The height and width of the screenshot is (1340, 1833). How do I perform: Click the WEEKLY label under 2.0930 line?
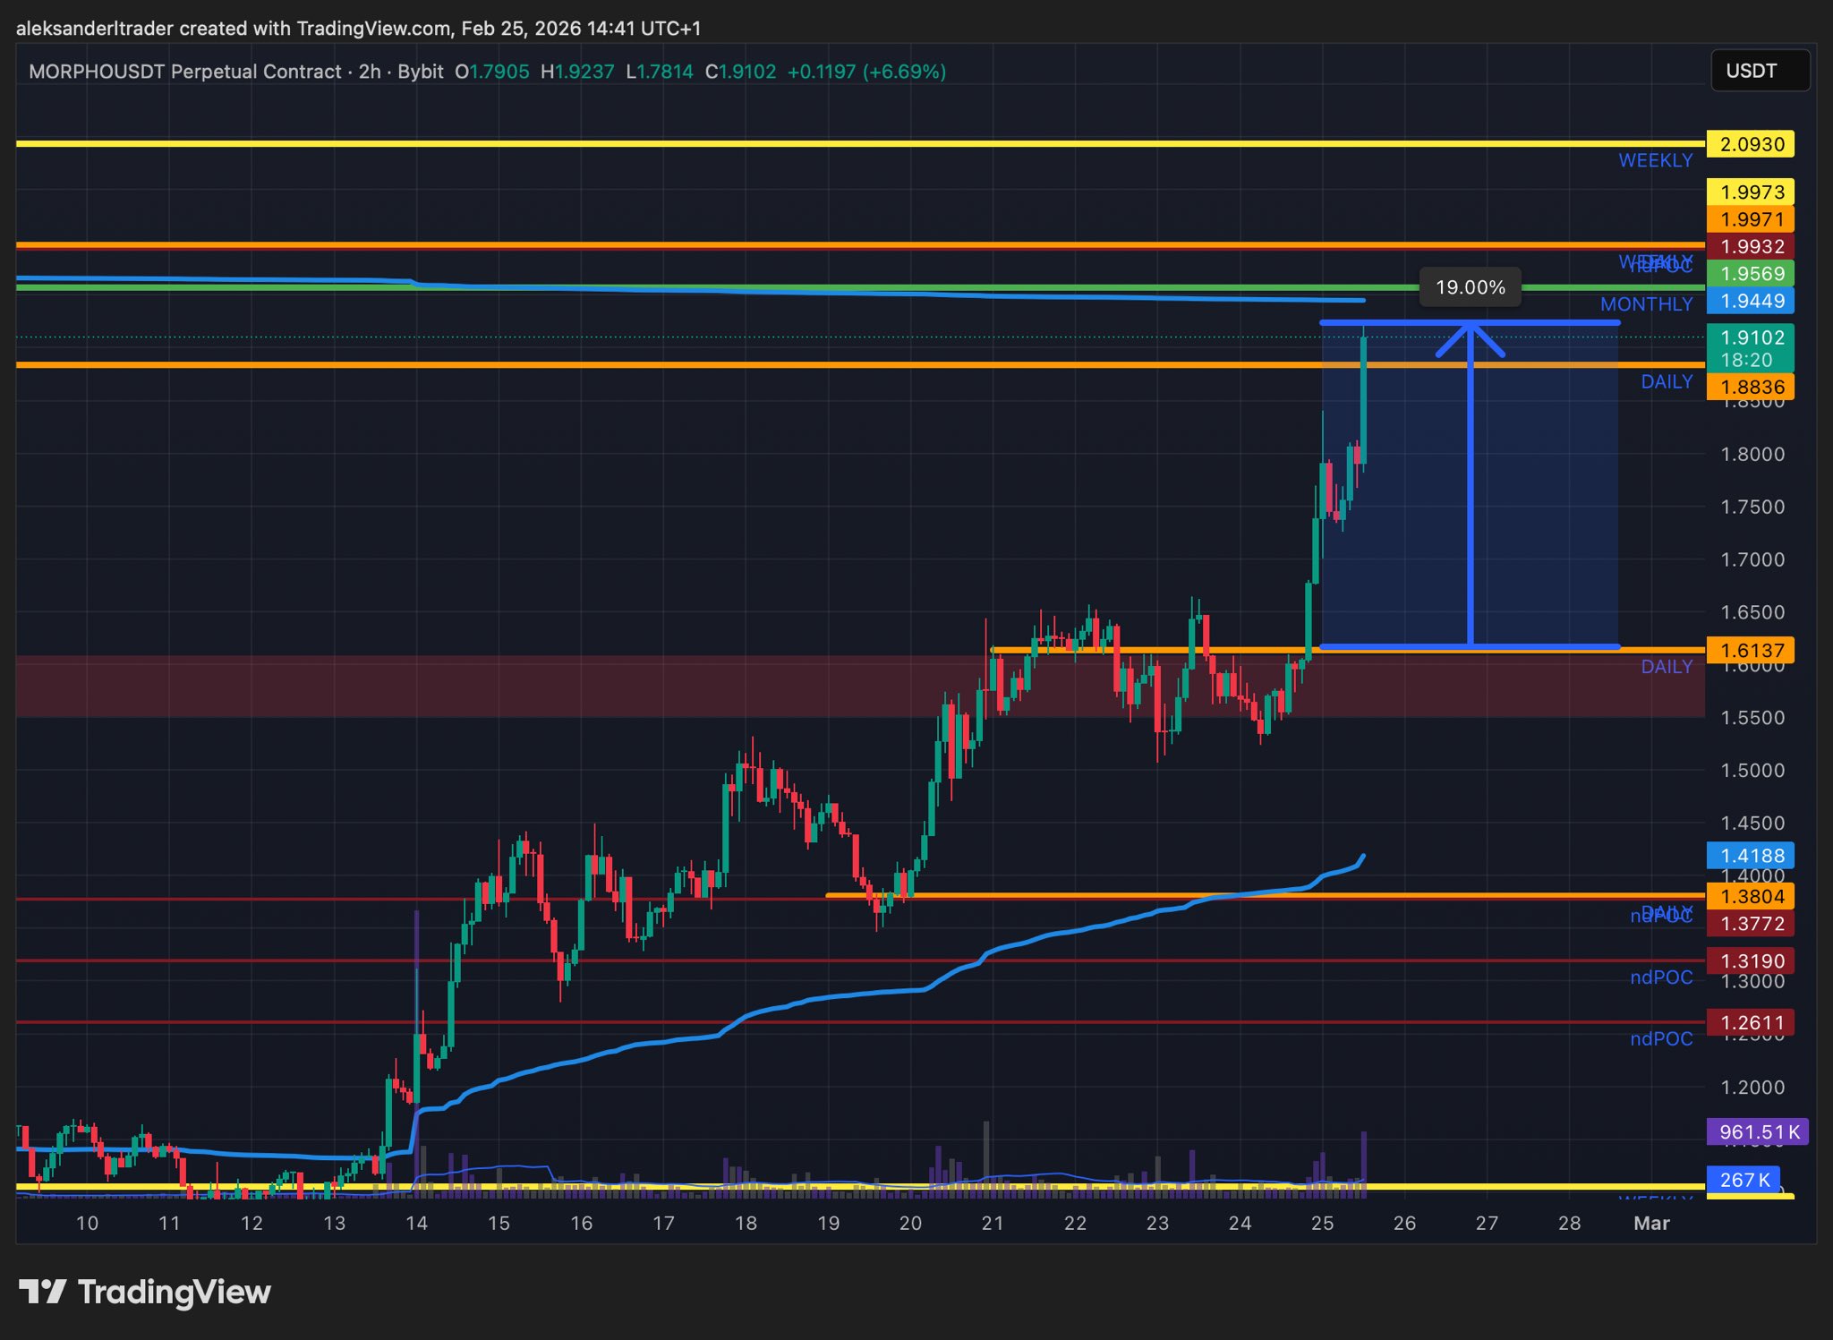tap(1655, 160)
